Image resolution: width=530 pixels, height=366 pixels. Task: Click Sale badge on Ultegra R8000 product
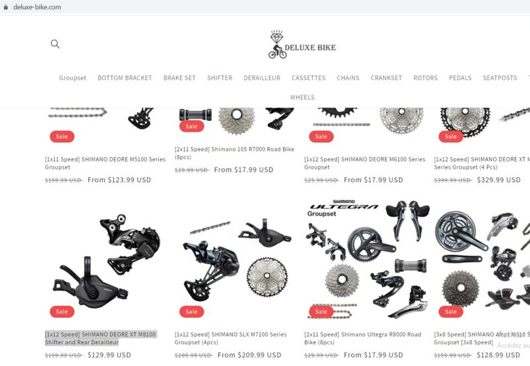tap(321, 312)
